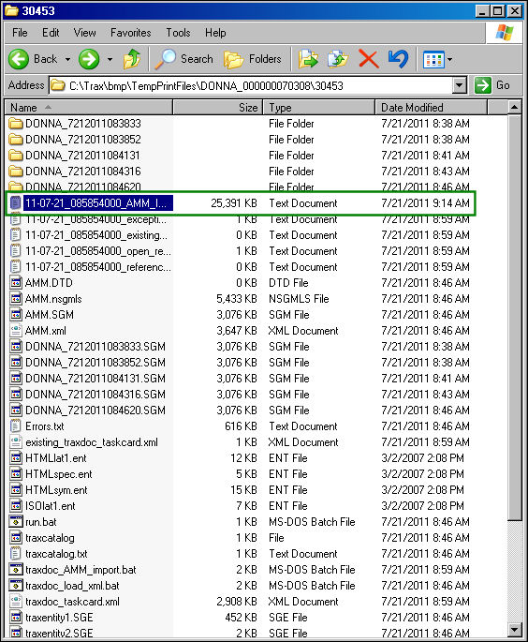Click the Move To folder icon
Screen dimensions: 528x642
coord(308,59)
